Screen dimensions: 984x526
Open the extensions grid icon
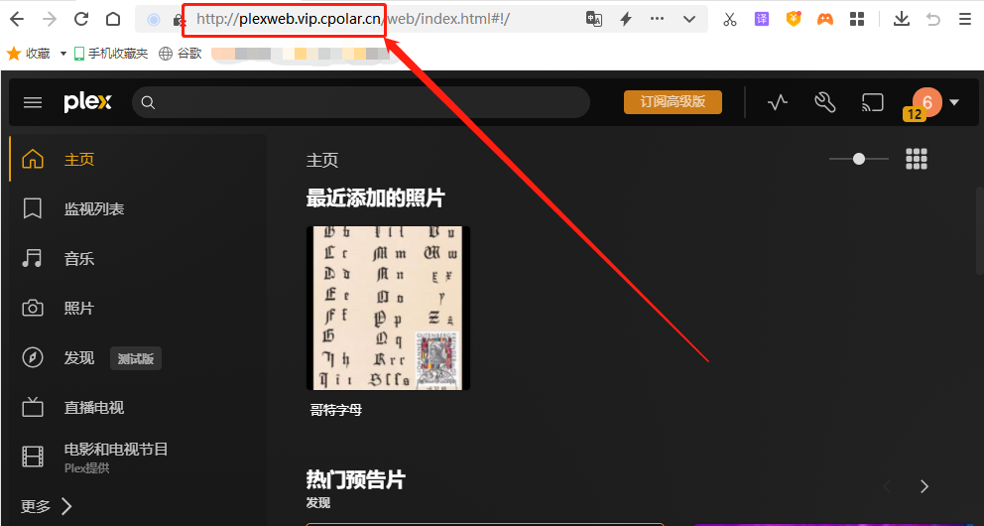(857, 20)
